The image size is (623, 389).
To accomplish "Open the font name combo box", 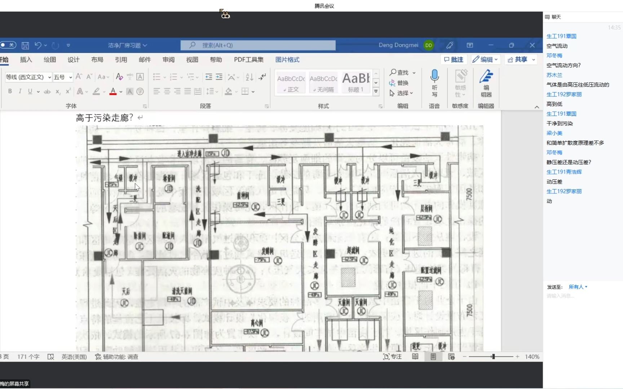I will point(28,77).
